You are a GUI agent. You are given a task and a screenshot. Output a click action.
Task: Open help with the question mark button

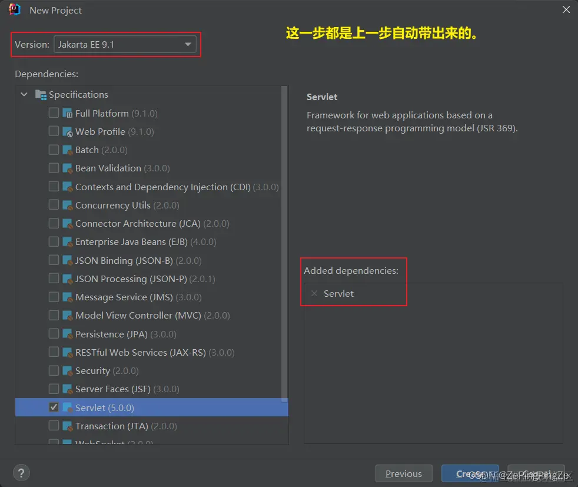click(x=21, y=473)
